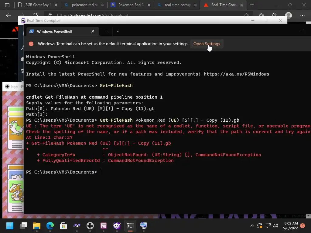Open Edge settings and more menu
311x233 pixels.
coord(302,15)
